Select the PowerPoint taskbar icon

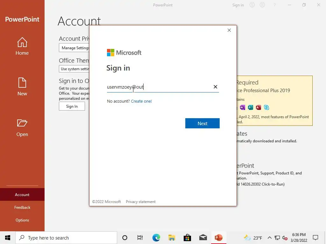pos(218,238)
